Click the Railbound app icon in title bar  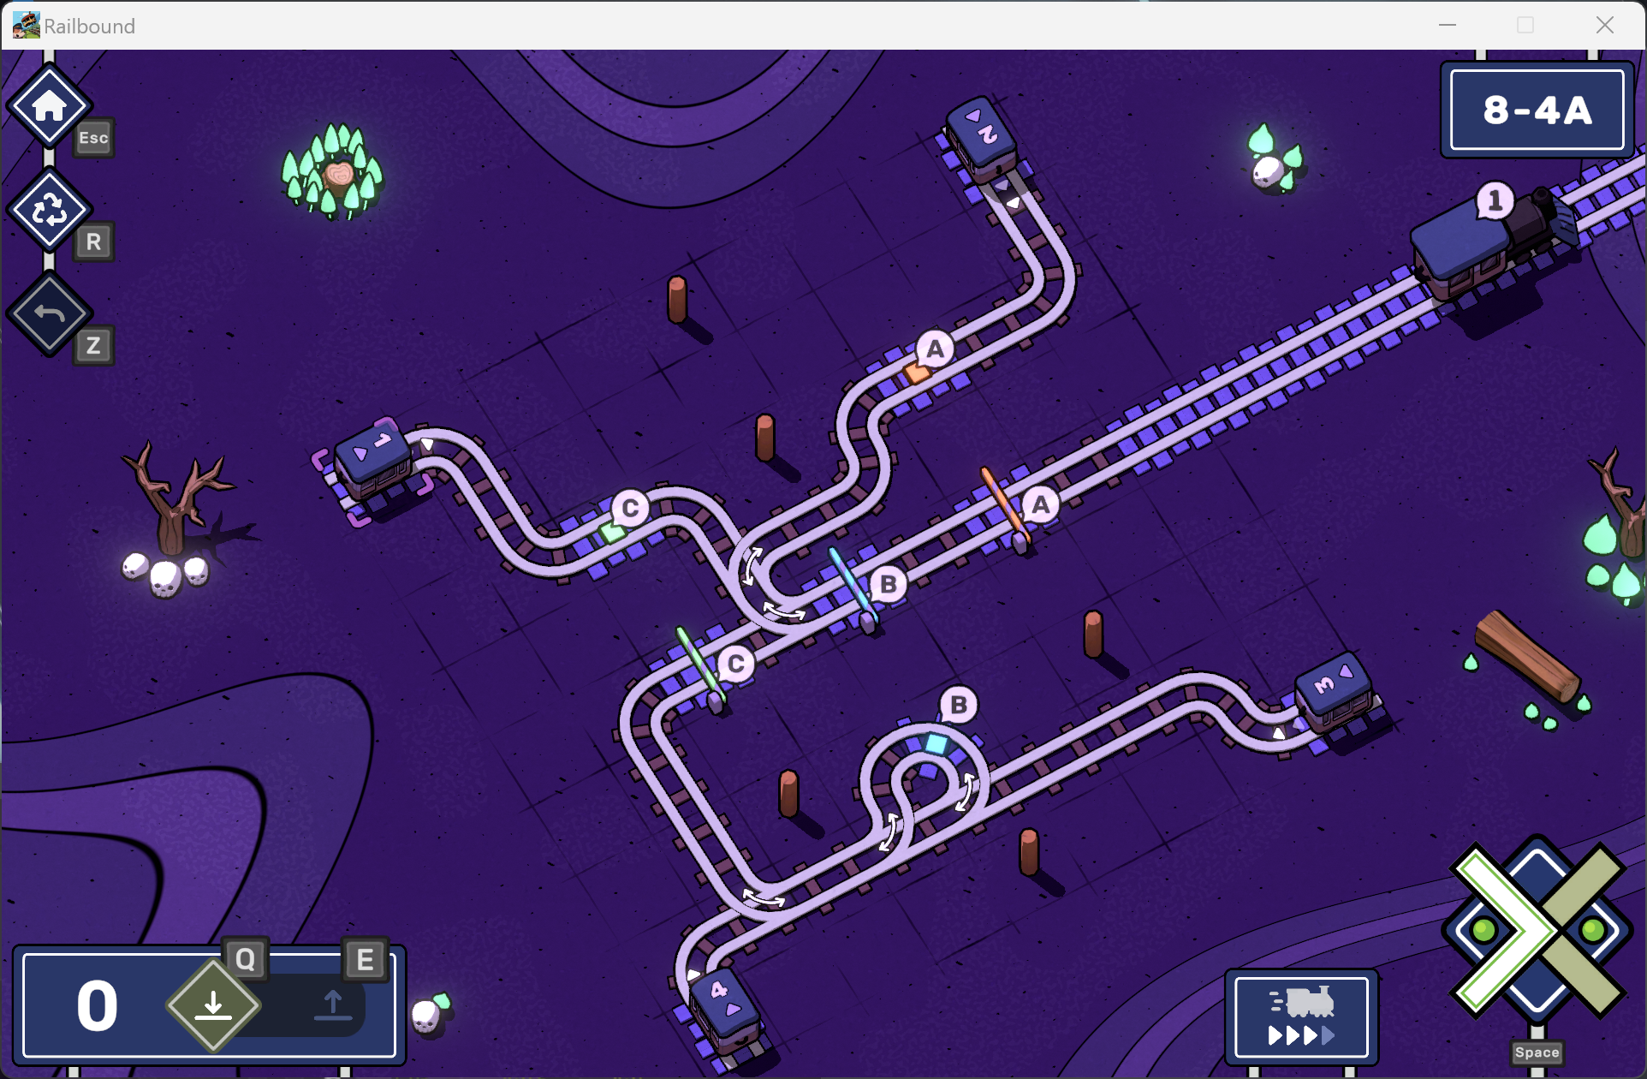pos(26,26)
